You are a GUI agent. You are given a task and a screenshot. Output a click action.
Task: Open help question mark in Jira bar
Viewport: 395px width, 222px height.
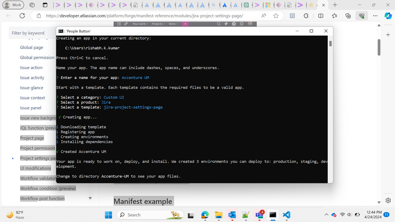(x=234, y=24)
